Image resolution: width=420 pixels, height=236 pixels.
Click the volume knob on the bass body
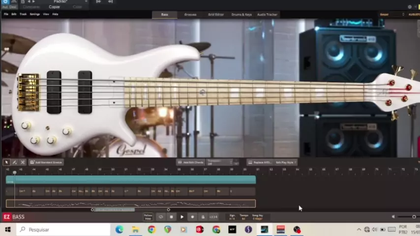(x=26, y=126)
